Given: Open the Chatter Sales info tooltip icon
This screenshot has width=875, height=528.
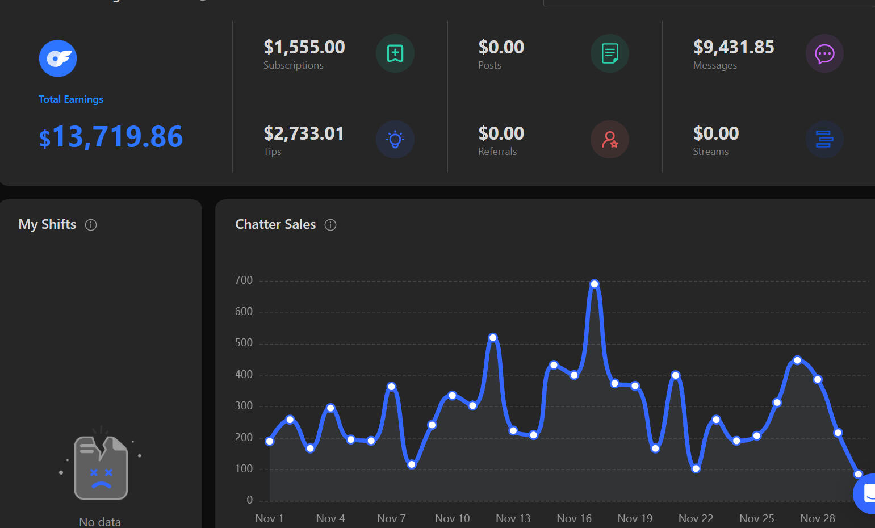Looking at the screenshot, I should (330, 225).
